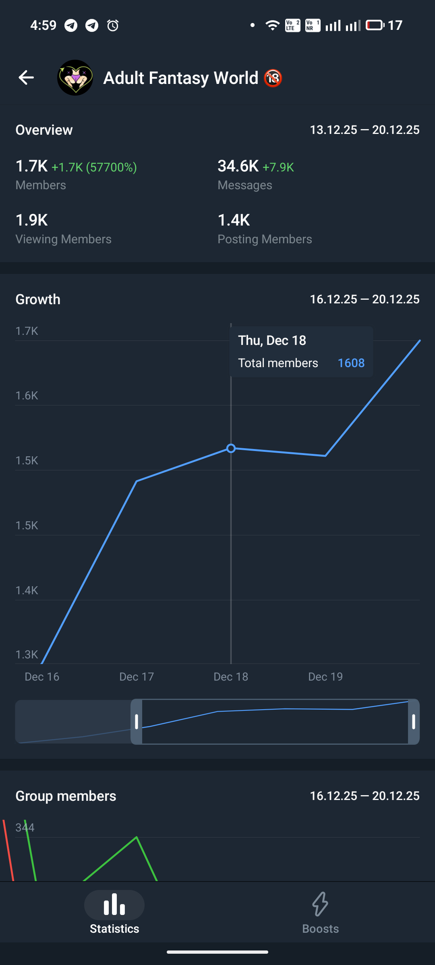Tap the battery indicator icon
The width and height of the screenshot is (435, 965).
pyautogui.click(x=375, y=25)
